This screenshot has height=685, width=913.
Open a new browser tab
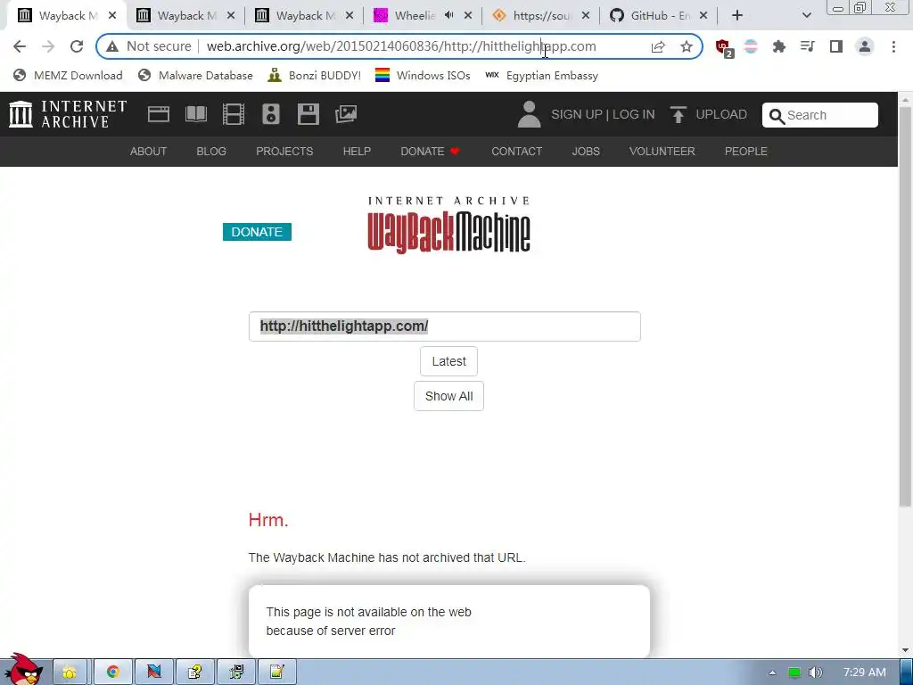point(737,16)
